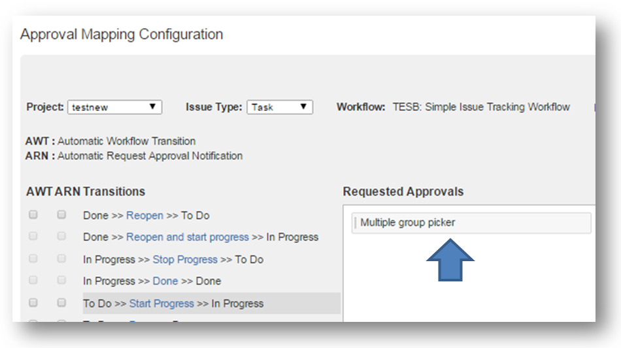Tick ARN checkbox for In Progress to Done row
Screen dimensions: 621x348
[61, 281]
